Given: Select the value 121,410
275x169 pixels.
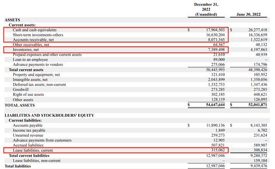Looking at the screenshot, I should pos(218,75).
